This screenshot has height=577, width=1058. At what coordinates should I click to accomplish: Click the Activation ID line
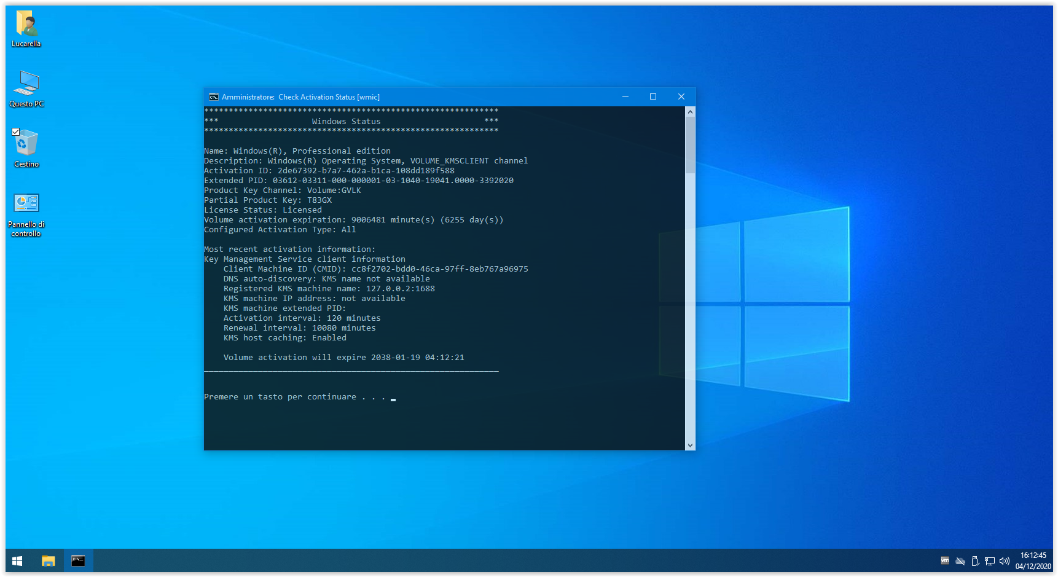coord(329,171)
